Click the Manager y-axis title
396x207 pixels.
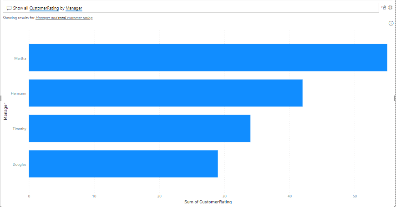[5, 111]
